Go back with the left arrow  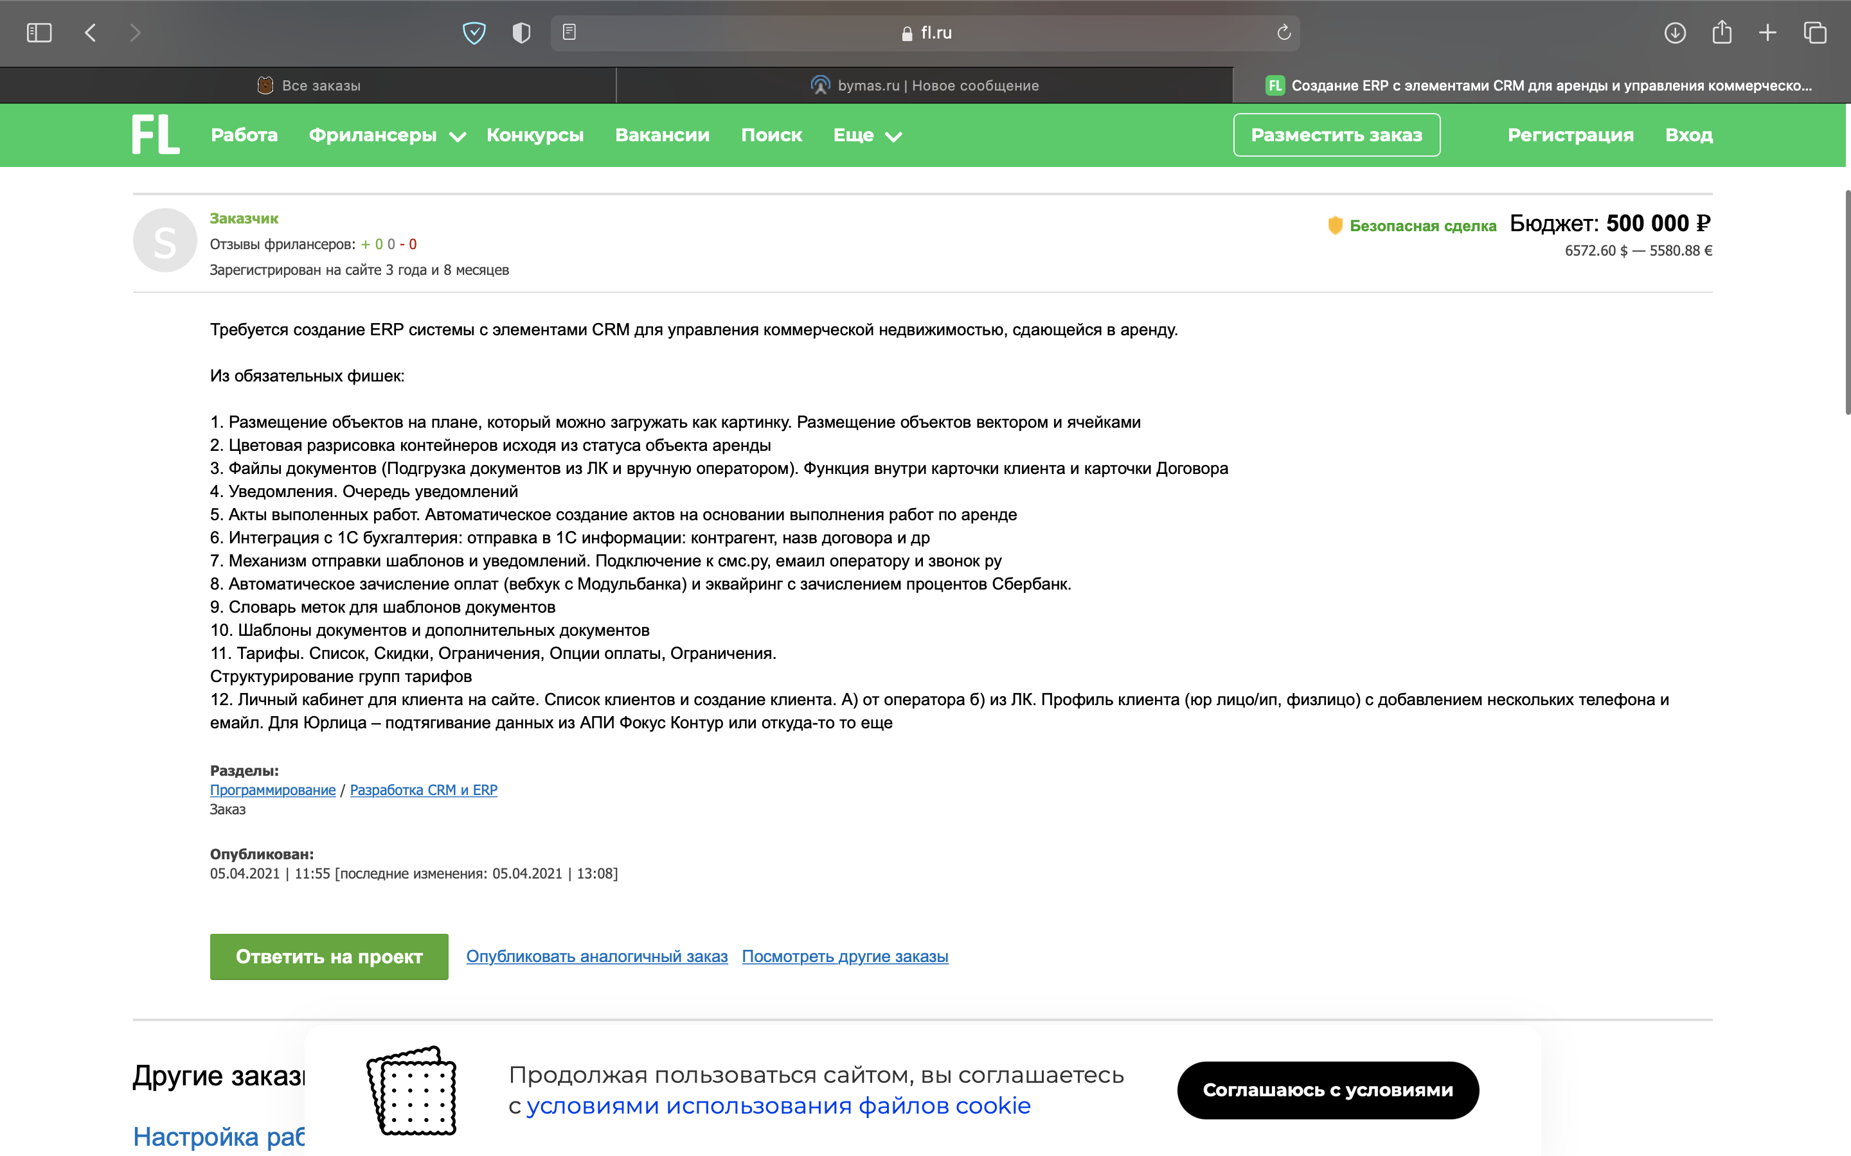tap(90, 33)
